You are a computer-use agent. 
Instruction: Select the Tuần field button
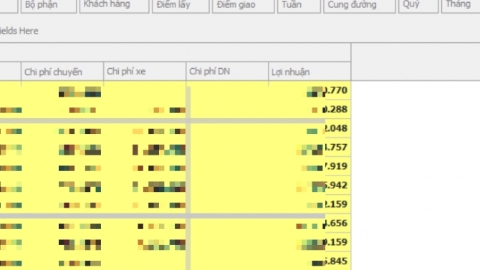click(x=299, y=6)
